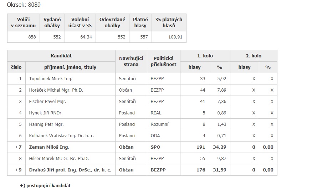Viewport: 327px width, 195px height.
Task: Click the % platných hlasů header
Action: [169, 22]
